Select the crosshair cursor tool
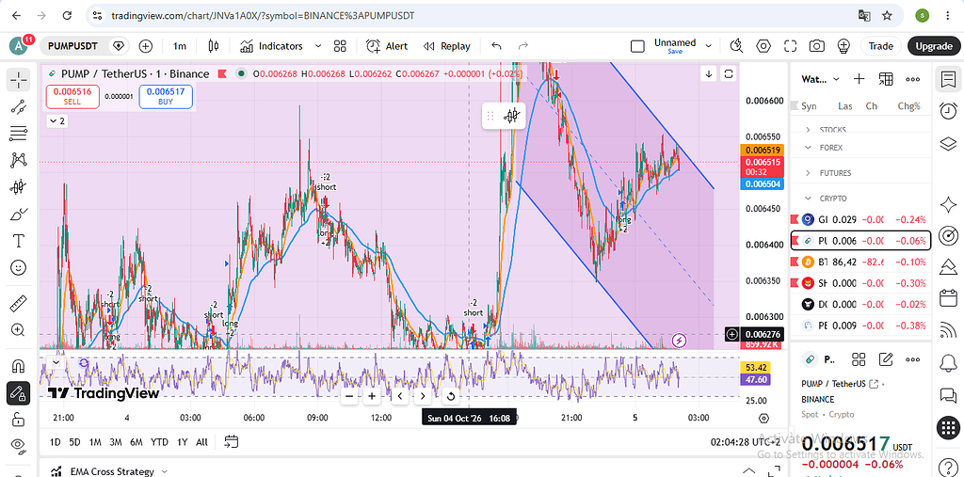 click(x=19, y=80)
